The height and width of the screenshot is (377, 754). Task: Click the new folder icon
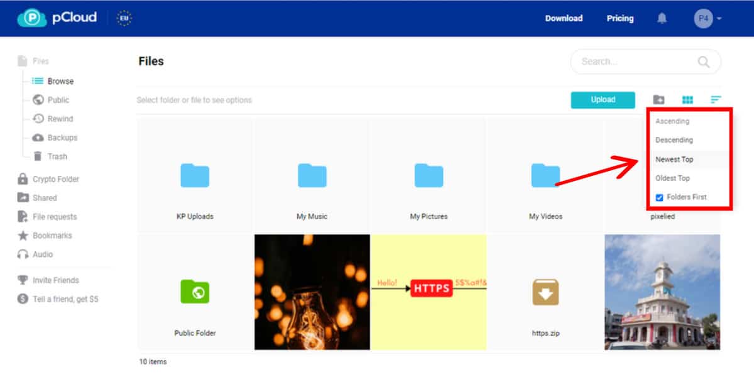click(x=658, y=100)
